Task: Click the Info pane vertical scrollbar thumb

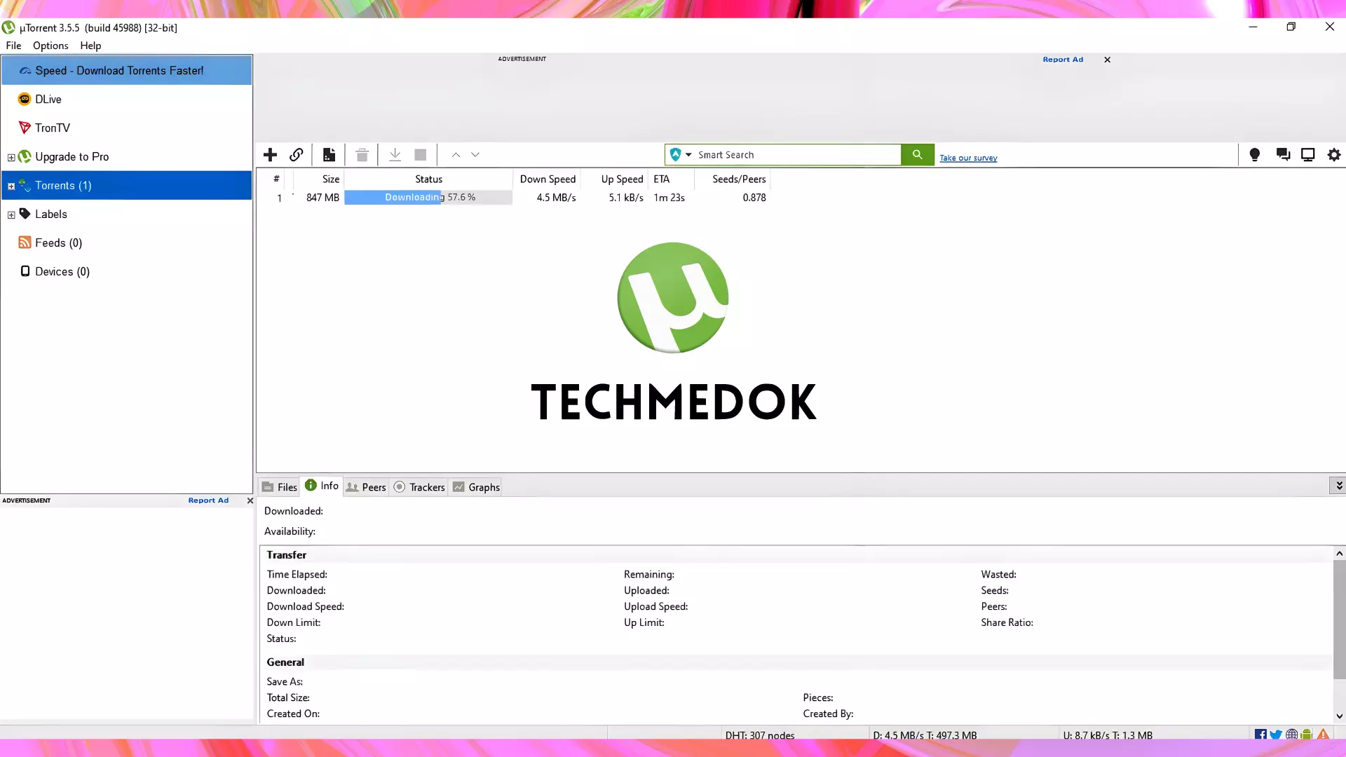Action: (1339, 620)
